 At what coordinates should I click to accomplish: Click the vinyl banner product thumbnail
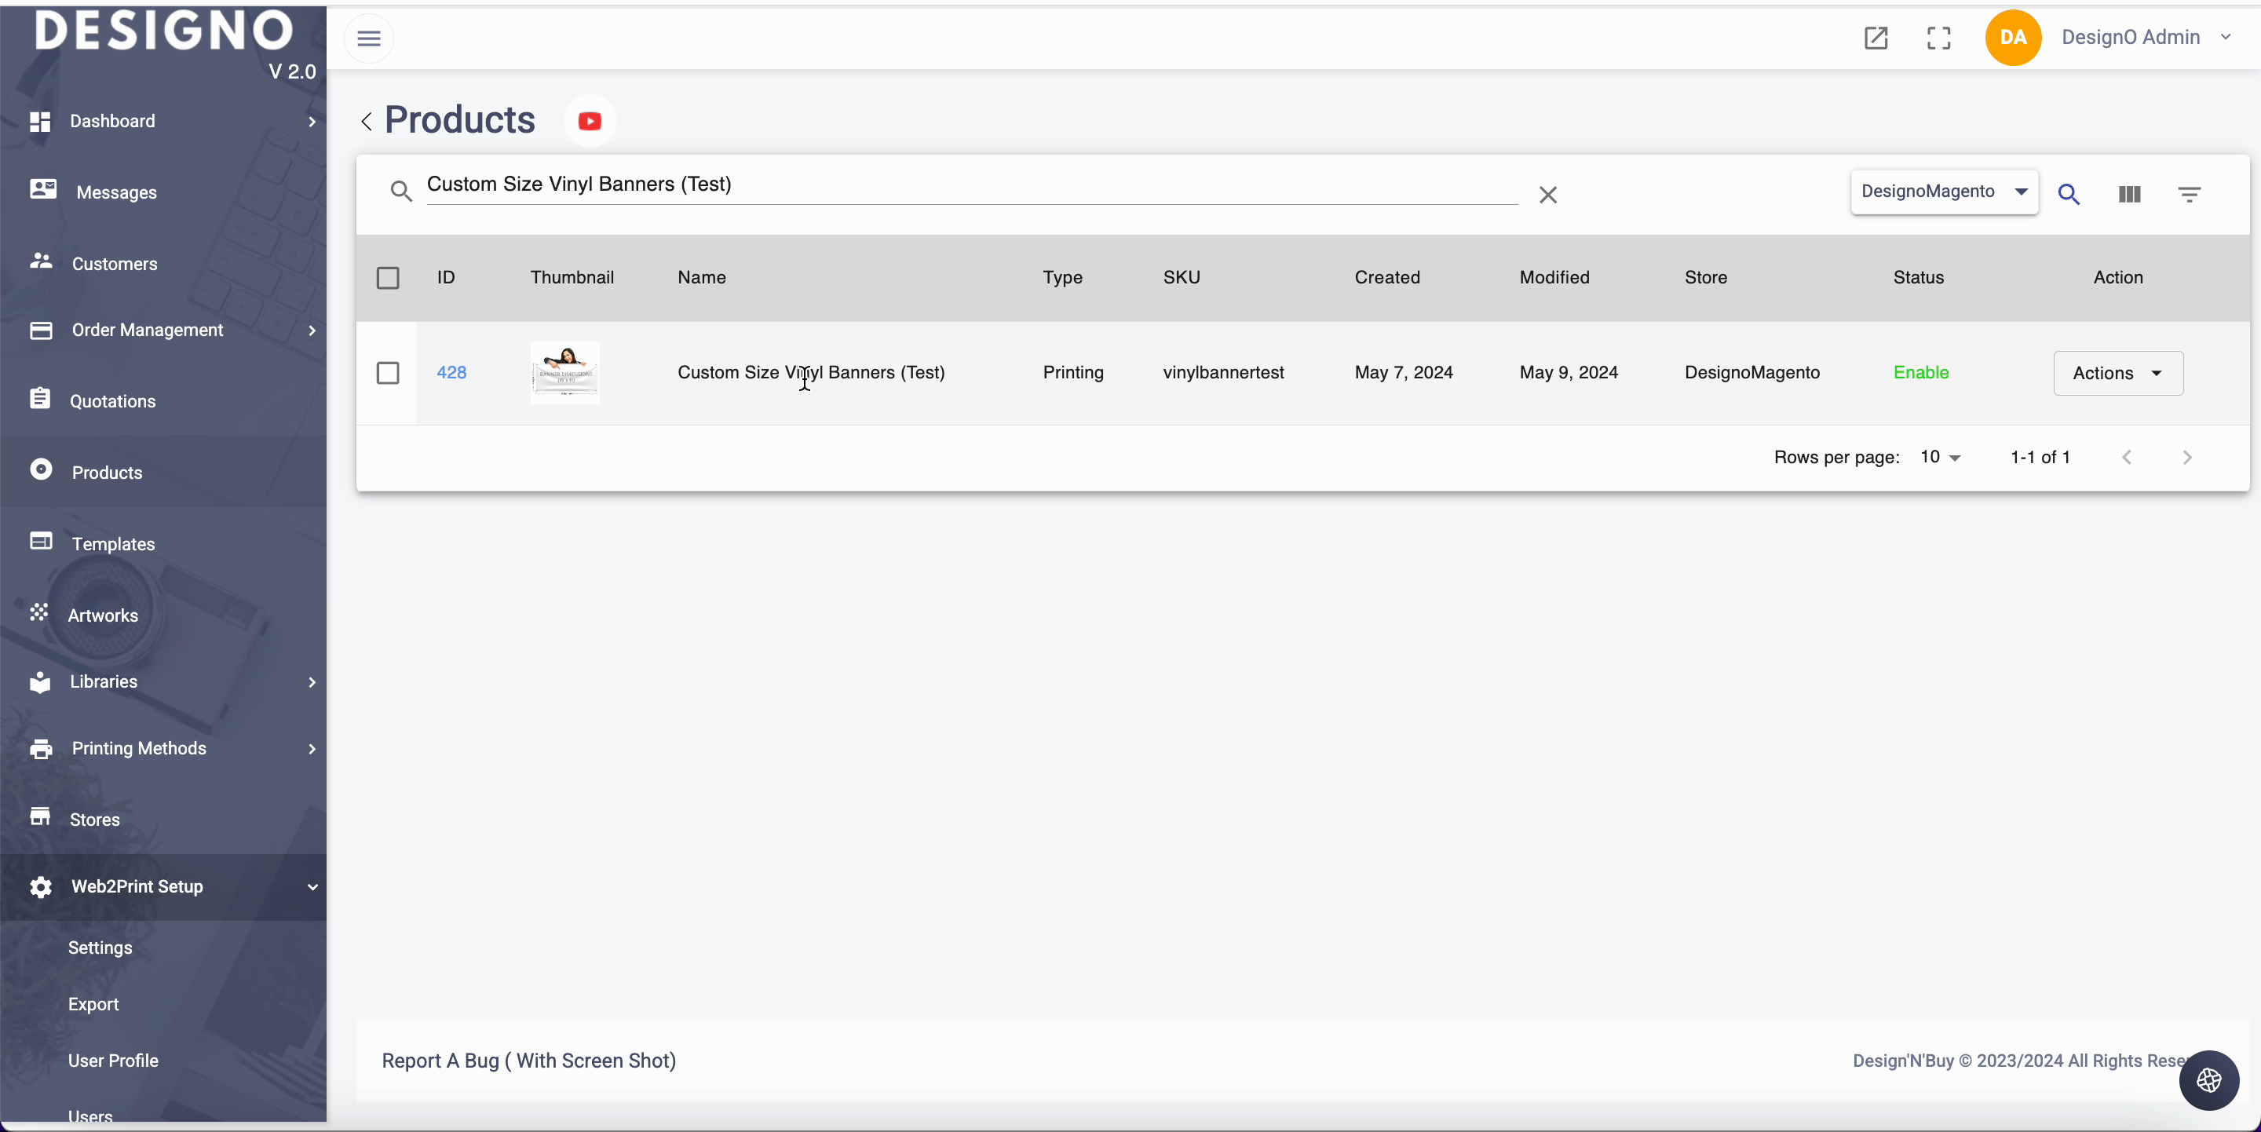pyautogui.click(x=564, y=373)
